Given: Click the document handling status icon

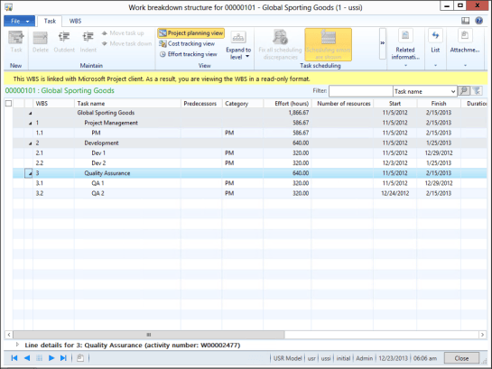Looking at the screenshot, I should click(x=80, y=357).
